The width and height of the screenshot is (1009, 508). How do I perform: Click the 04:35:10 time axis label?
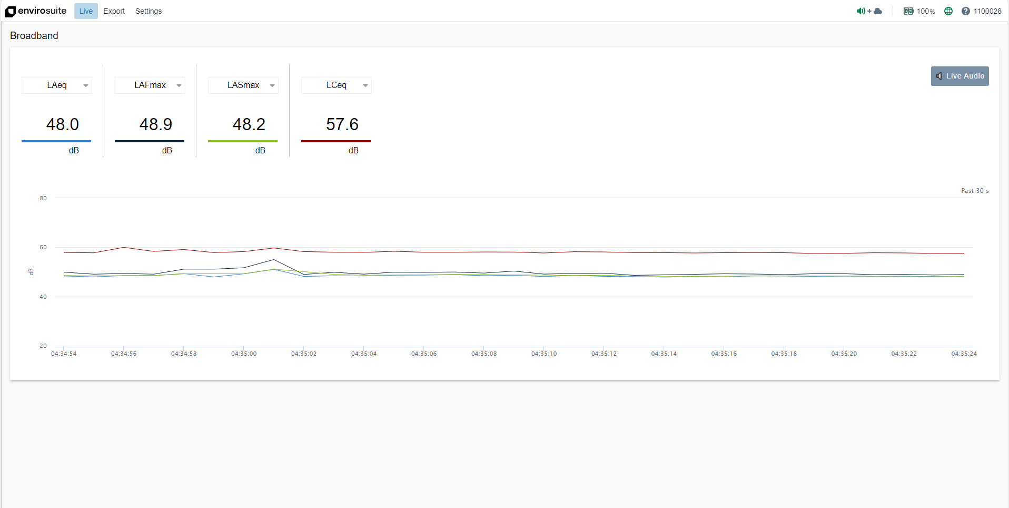click(x=544, y=354)
